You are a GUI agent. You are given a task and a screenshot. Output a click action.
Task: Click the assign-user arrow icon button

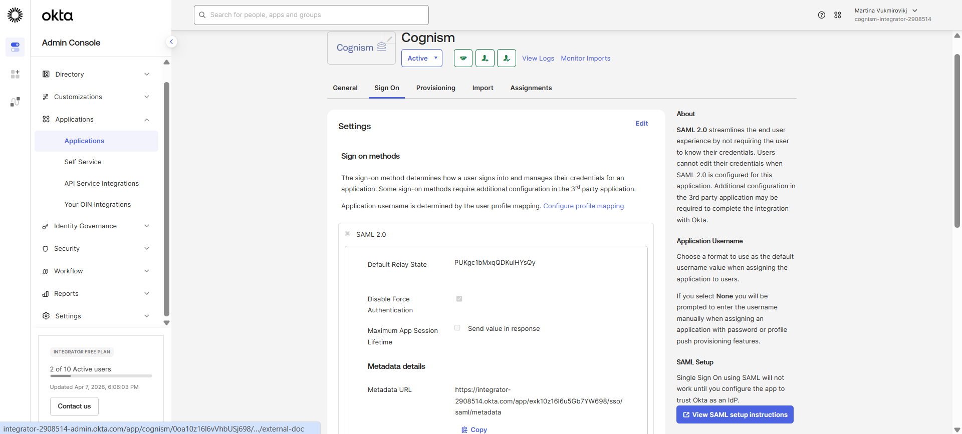click(x=485, y=58)
